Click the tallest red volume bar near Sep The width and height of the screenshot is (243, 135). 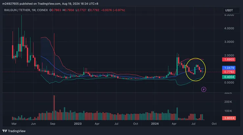pos(54,107)
